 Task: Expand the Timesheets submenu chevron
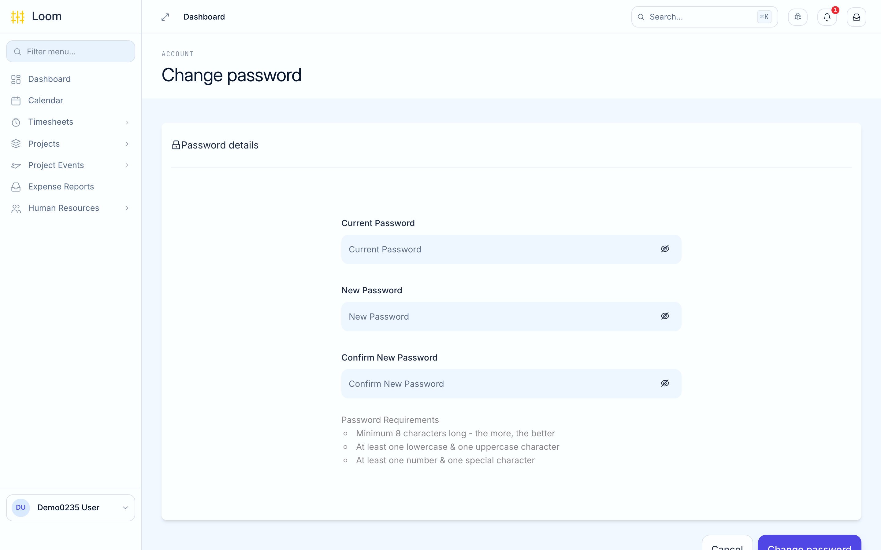(x=127, y=122)
